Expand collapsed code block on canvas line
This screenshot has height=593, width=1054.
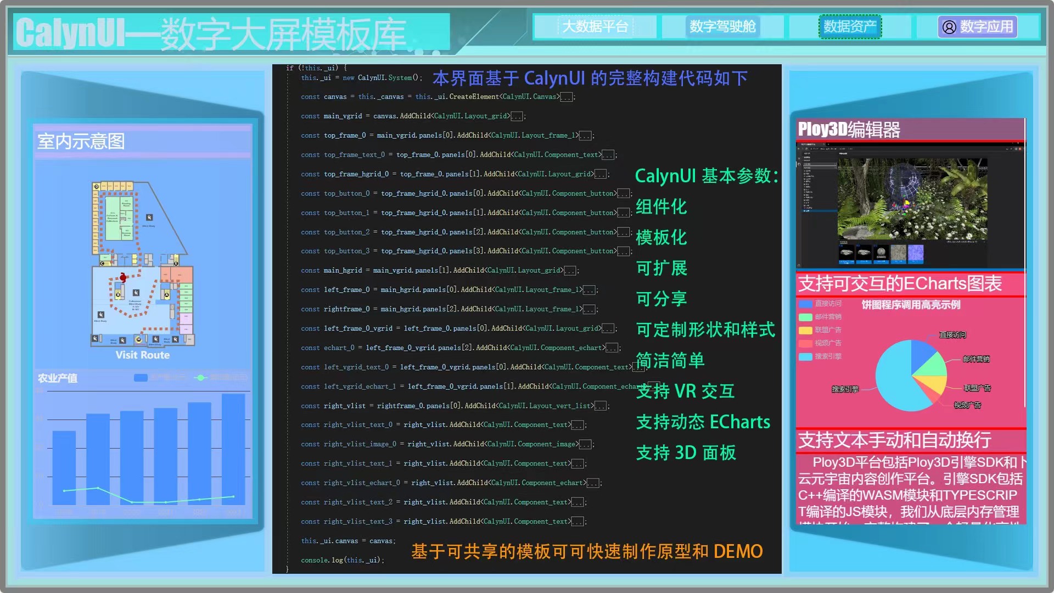(x=567, y=97)
